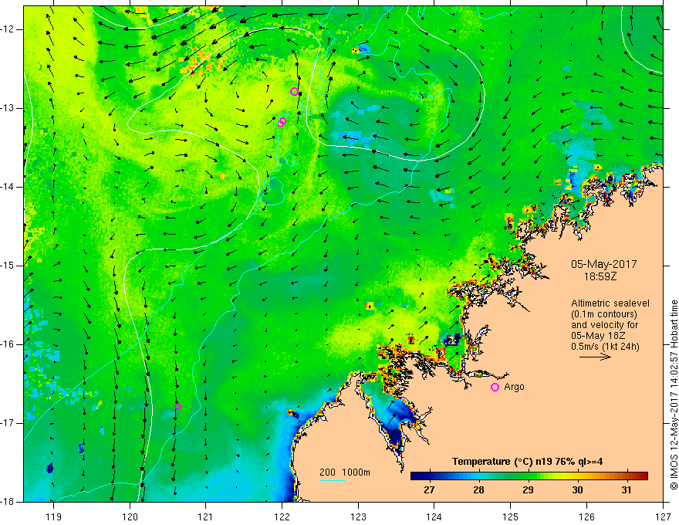Click the latitude axis label '-16'
Screen dimensions: 679x525
[x=8, y=344]
